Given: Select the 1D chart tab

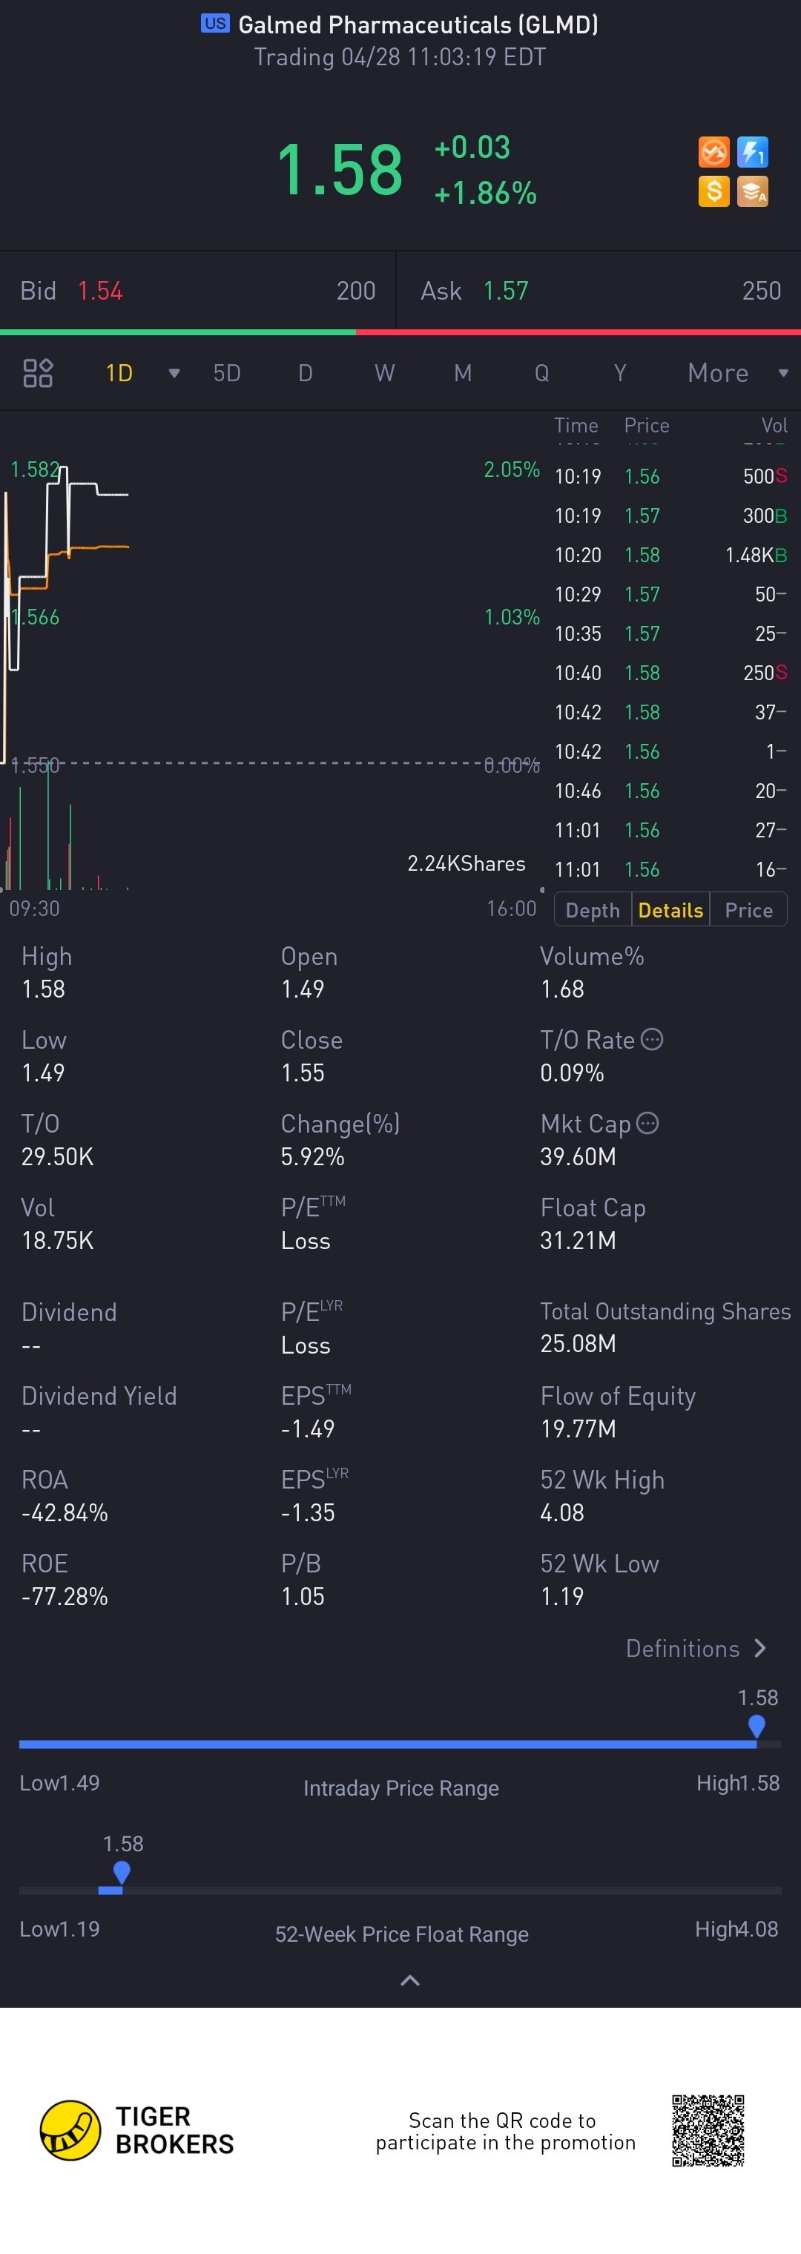Looking at the screenshot, I should click(119, 374).
